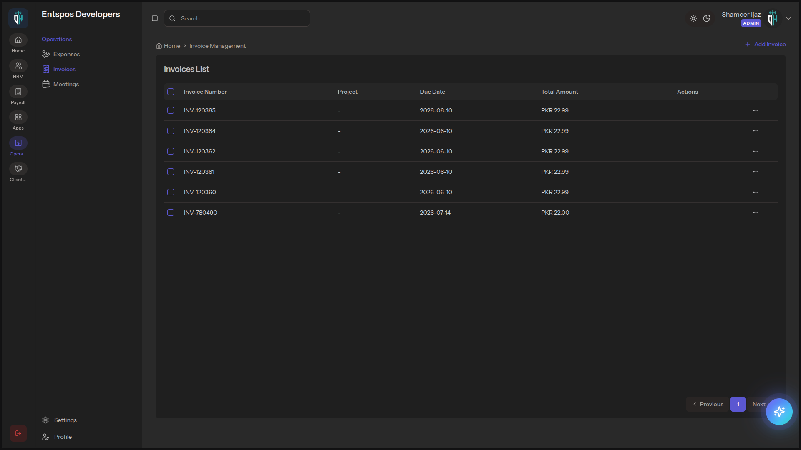Click the Entspos logo at top of rail
Viewport: 801px width, 450px height.
[x=18, y=18]
